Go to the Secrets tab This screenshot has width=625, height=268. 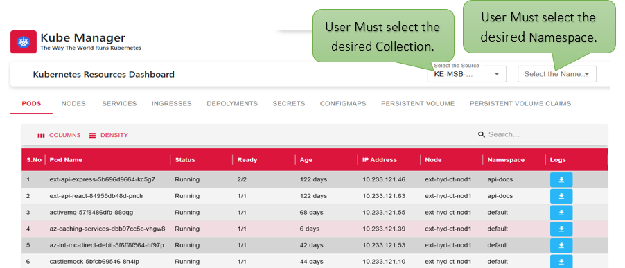tap(289, 104)
